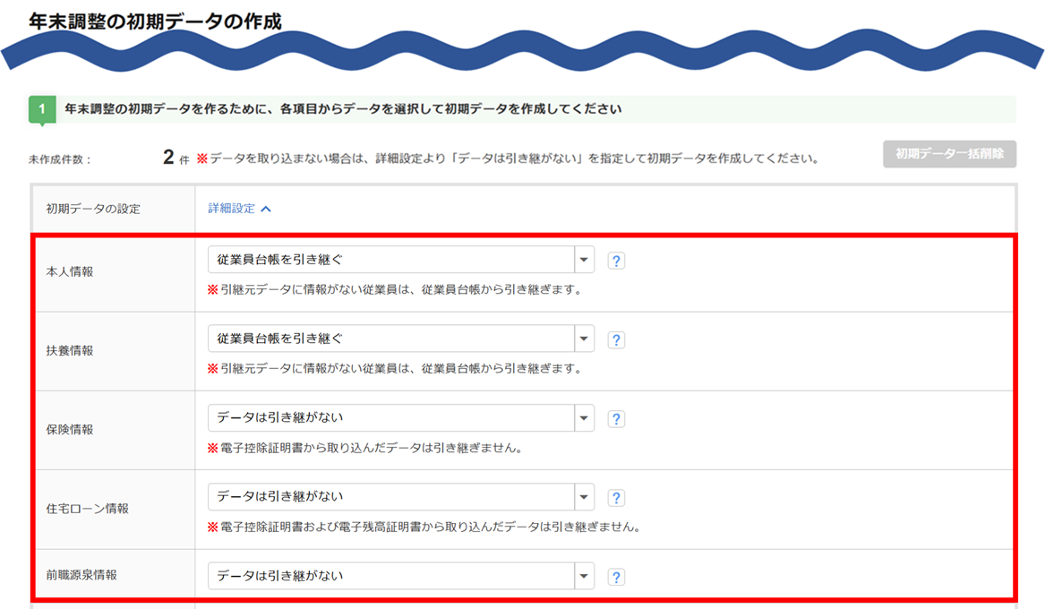Show help for 保険情報 setting
Viewport: 1045px width, 609px height.
coord(616,419)
